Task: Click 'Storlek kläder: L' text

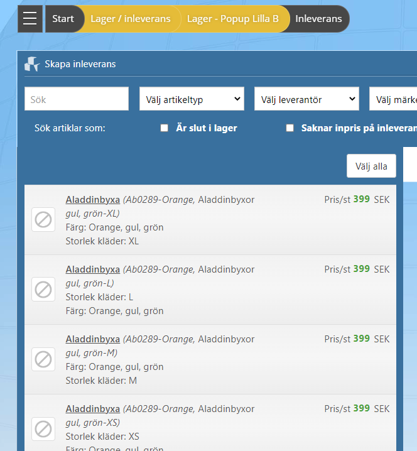Action: coord(99,297)
